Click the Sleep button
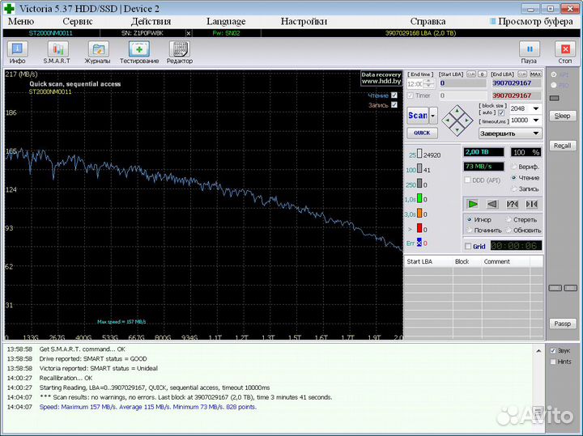Screen dimensions: 583x436 (562, 116)
